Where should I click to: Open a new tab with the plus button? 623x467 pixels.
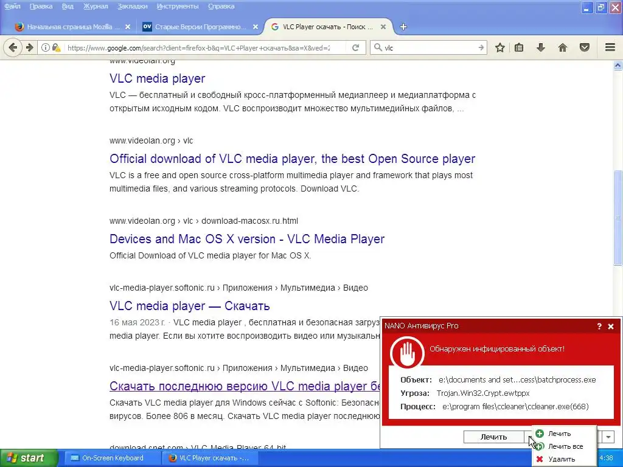403,27
